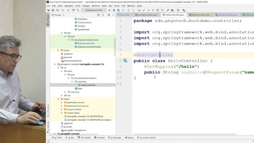
Task: Open the Terminal tool window
Action: (x=99, y=137)
